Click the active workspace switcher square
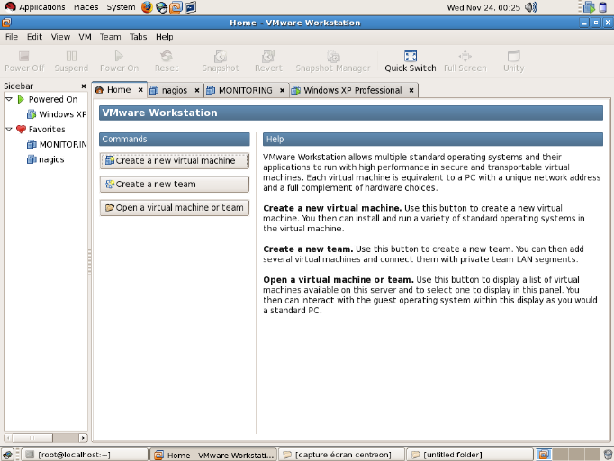Screen dimensions: 614x461 click(544, 455)
